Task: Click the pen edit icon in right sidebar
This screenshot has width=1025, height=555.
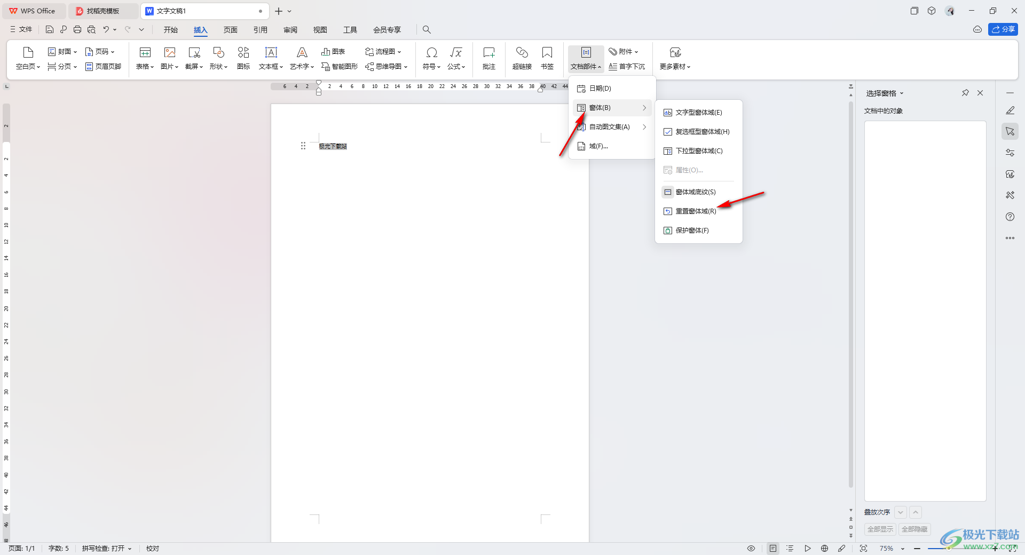Action: tap(1010, 110)
